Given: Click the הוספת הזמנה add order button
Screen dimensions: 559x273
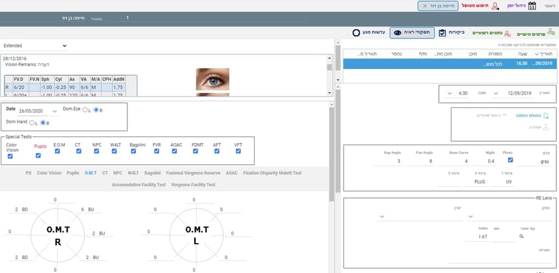Looking at the screenshot, I should pos(528,116).
